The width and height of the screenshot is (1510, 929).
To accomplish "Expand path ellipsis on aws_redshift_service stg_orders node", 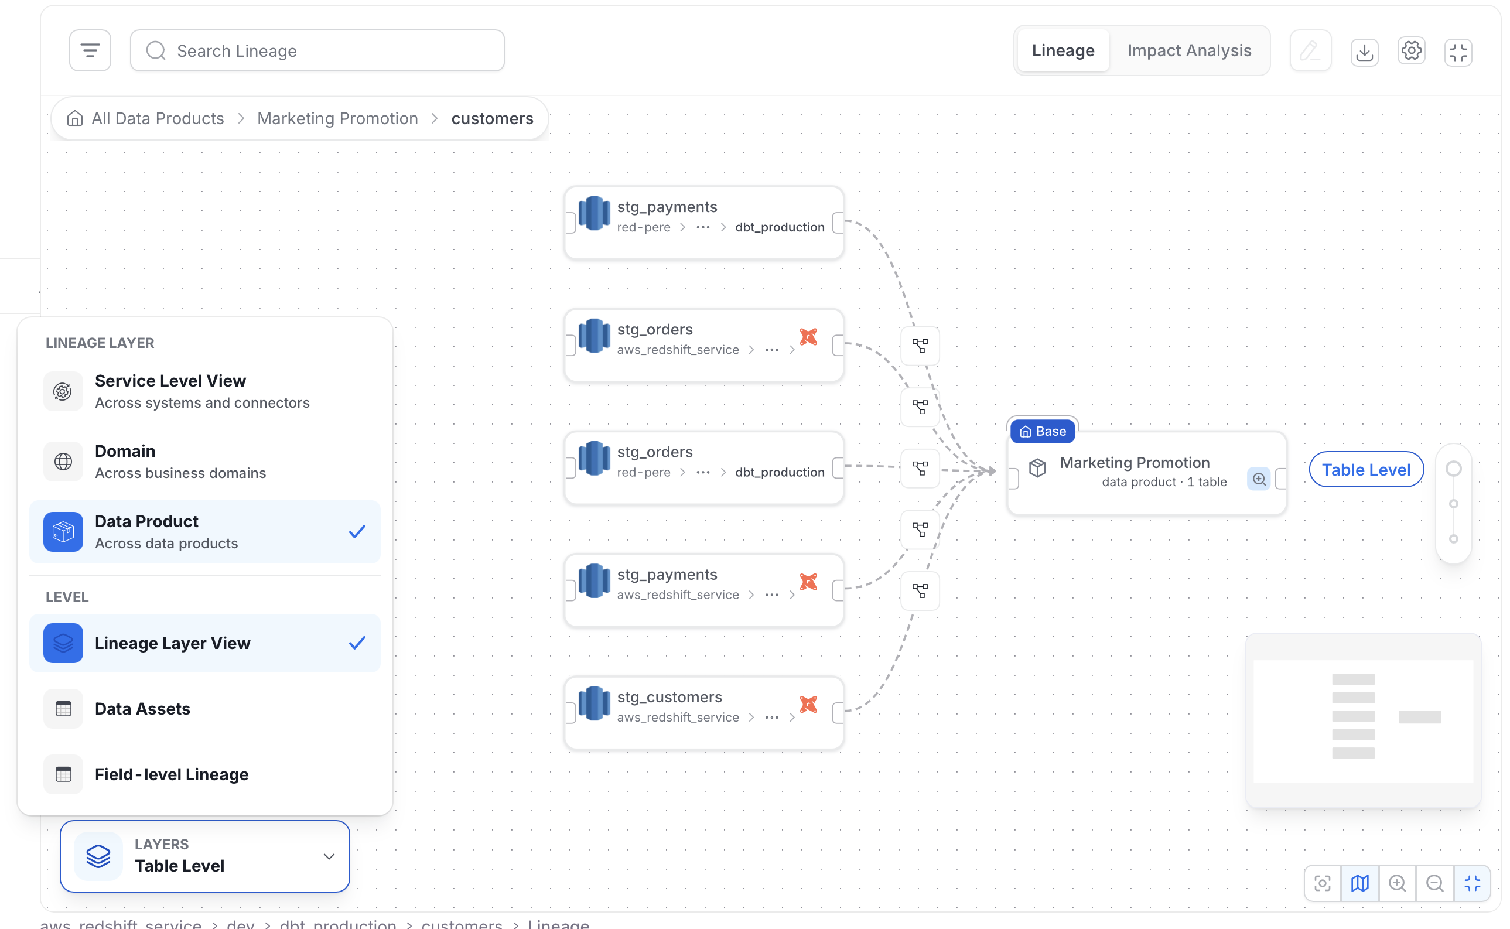I will [771, 350].
